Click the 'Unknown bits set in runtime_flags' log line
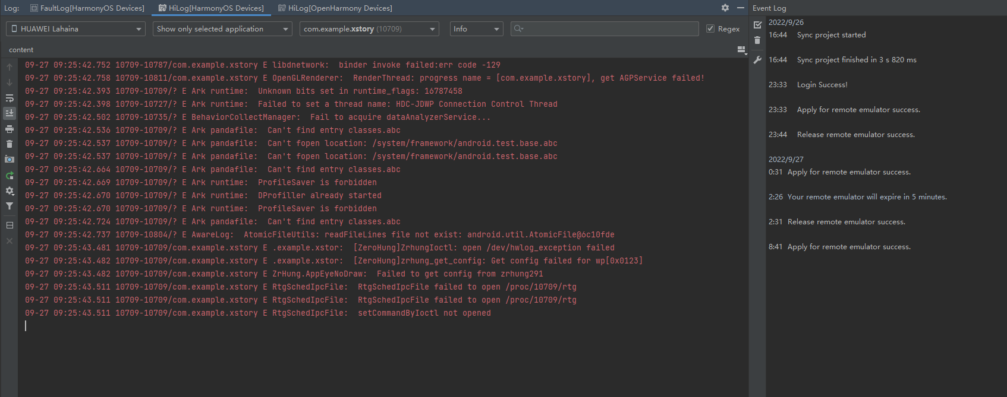 pos(244,91)
